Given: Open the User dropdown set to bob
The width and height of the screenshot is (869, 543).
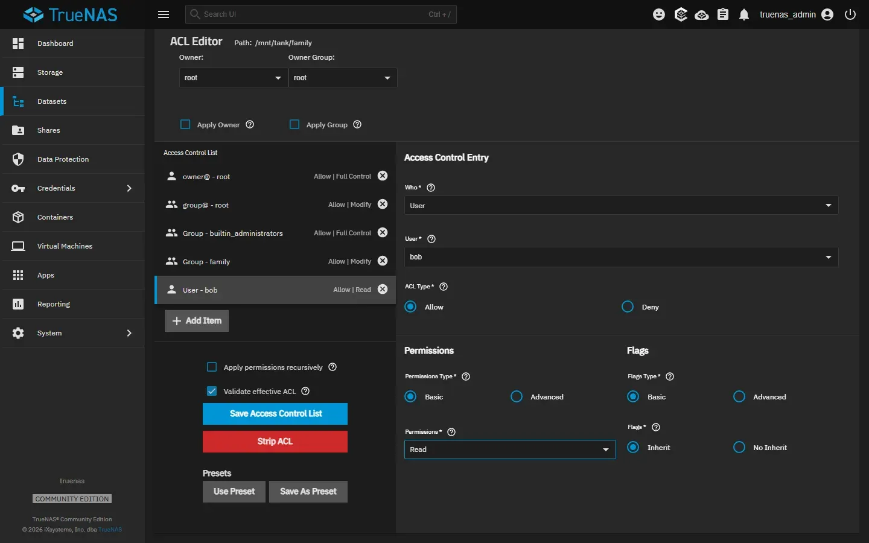Looking at the screenshot, I should [621, 257].
